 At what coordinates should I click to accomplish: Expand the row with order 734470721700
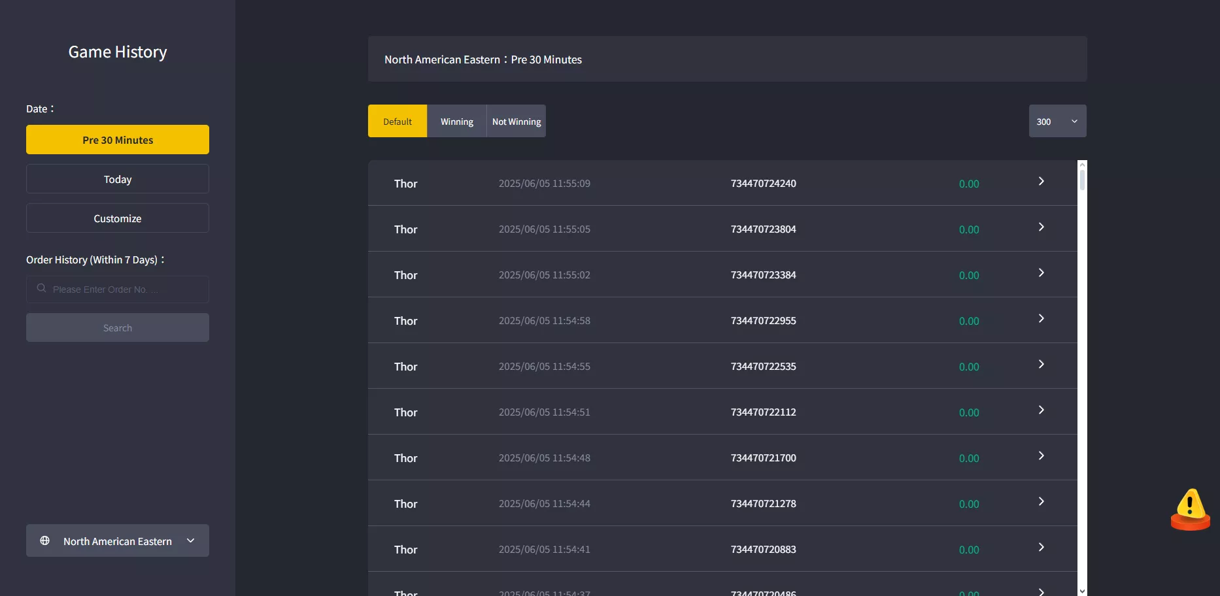click(1041, 456)
